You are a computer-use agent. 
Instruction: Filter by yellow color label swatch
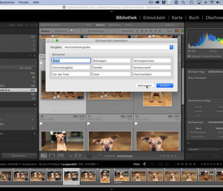pos(180,31)
